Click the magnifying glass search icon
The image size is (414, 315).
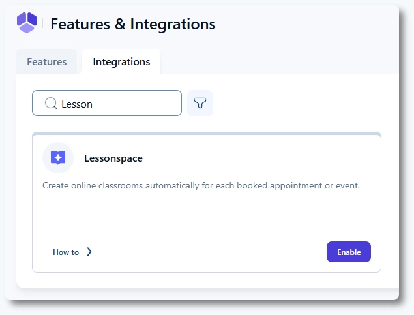[50, 103]
